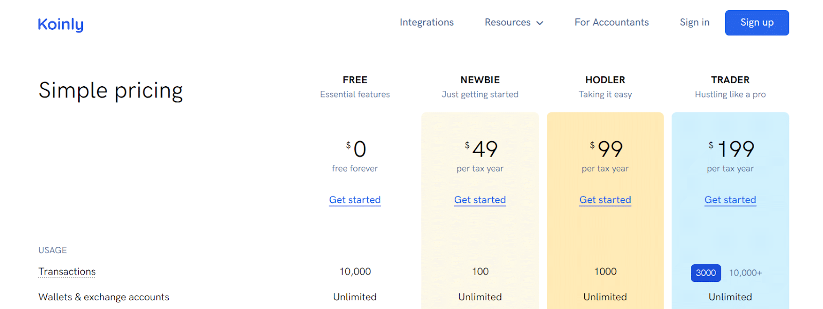Select the NEWBIE plan title
Image resolution: width=823 pixels, height=309 pixels.
point(480,80)
